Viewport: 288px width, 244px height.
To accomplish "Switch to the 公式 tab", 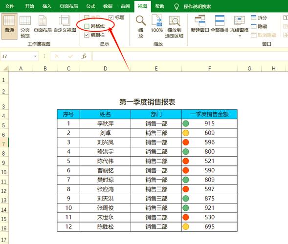I will click(90, 6).
